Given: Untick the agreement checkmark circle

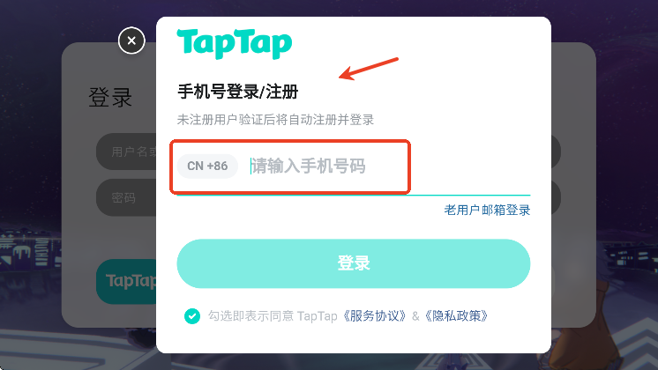Looking at the screenshot, I should 192,316.
